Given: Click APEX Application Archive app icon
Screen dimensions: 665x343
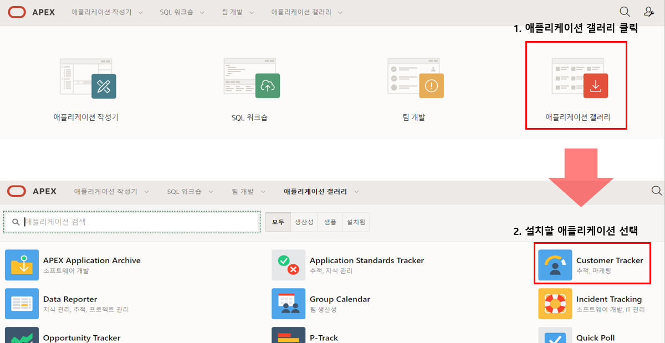Looking at the screenshot, I should (x=22, y=265).
